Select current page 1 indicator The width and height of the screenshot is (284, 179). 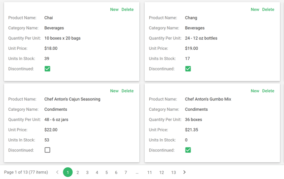(68, 172)
